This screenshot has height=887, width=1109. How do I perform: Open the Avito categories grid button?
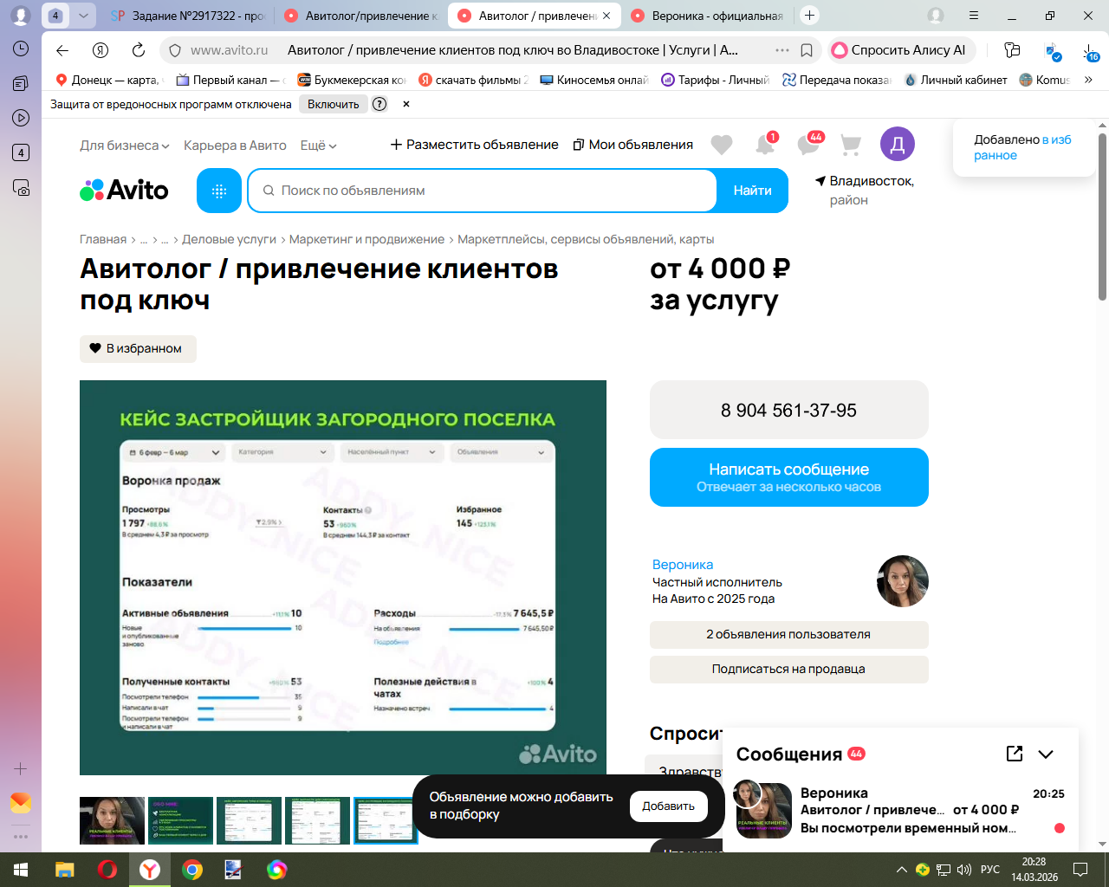tap(219, 191)
